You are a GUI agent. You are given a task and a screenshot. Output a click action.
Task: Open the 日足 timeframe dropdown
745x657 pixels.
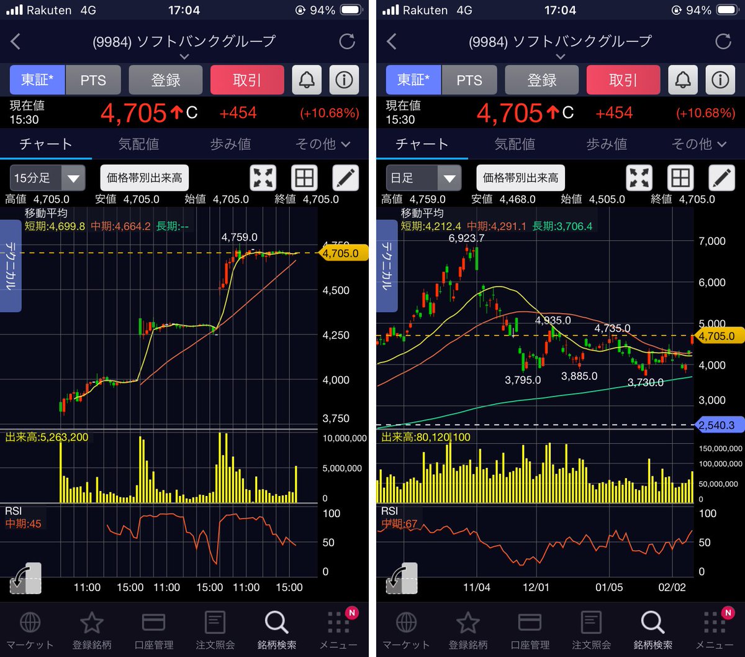coord(423,178)
